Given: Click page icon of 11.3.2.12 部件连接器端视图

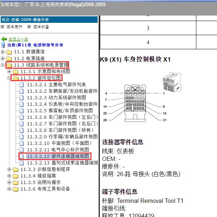Looking at the screenshot, I should [22, 156].
